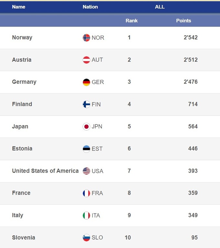Viewport: 220px width, 248px height.
Task: Click the Estonia flag icon
Action: [86, 149]
